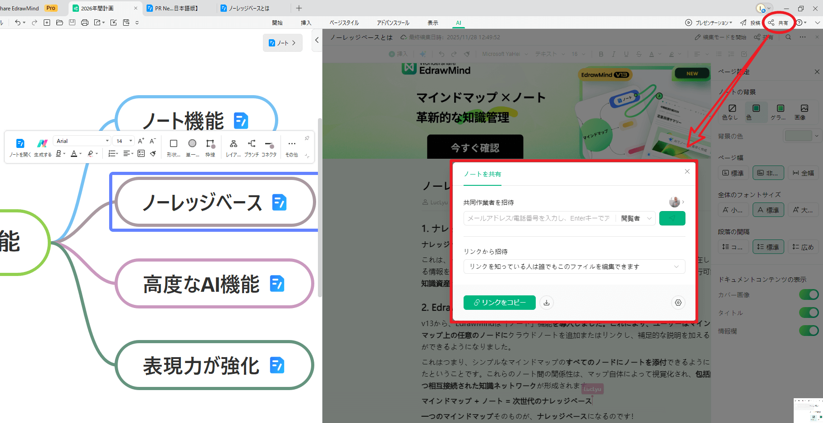
Task: Expand the link permission dropdown
Action: click(574, 267)
